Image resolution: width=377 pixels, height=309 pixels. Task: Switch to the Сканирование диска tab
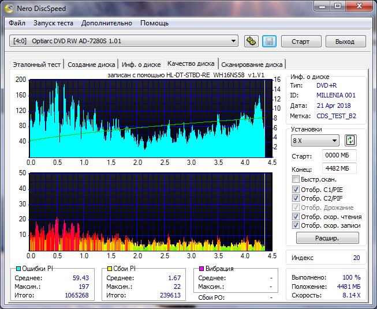(252, 65)
